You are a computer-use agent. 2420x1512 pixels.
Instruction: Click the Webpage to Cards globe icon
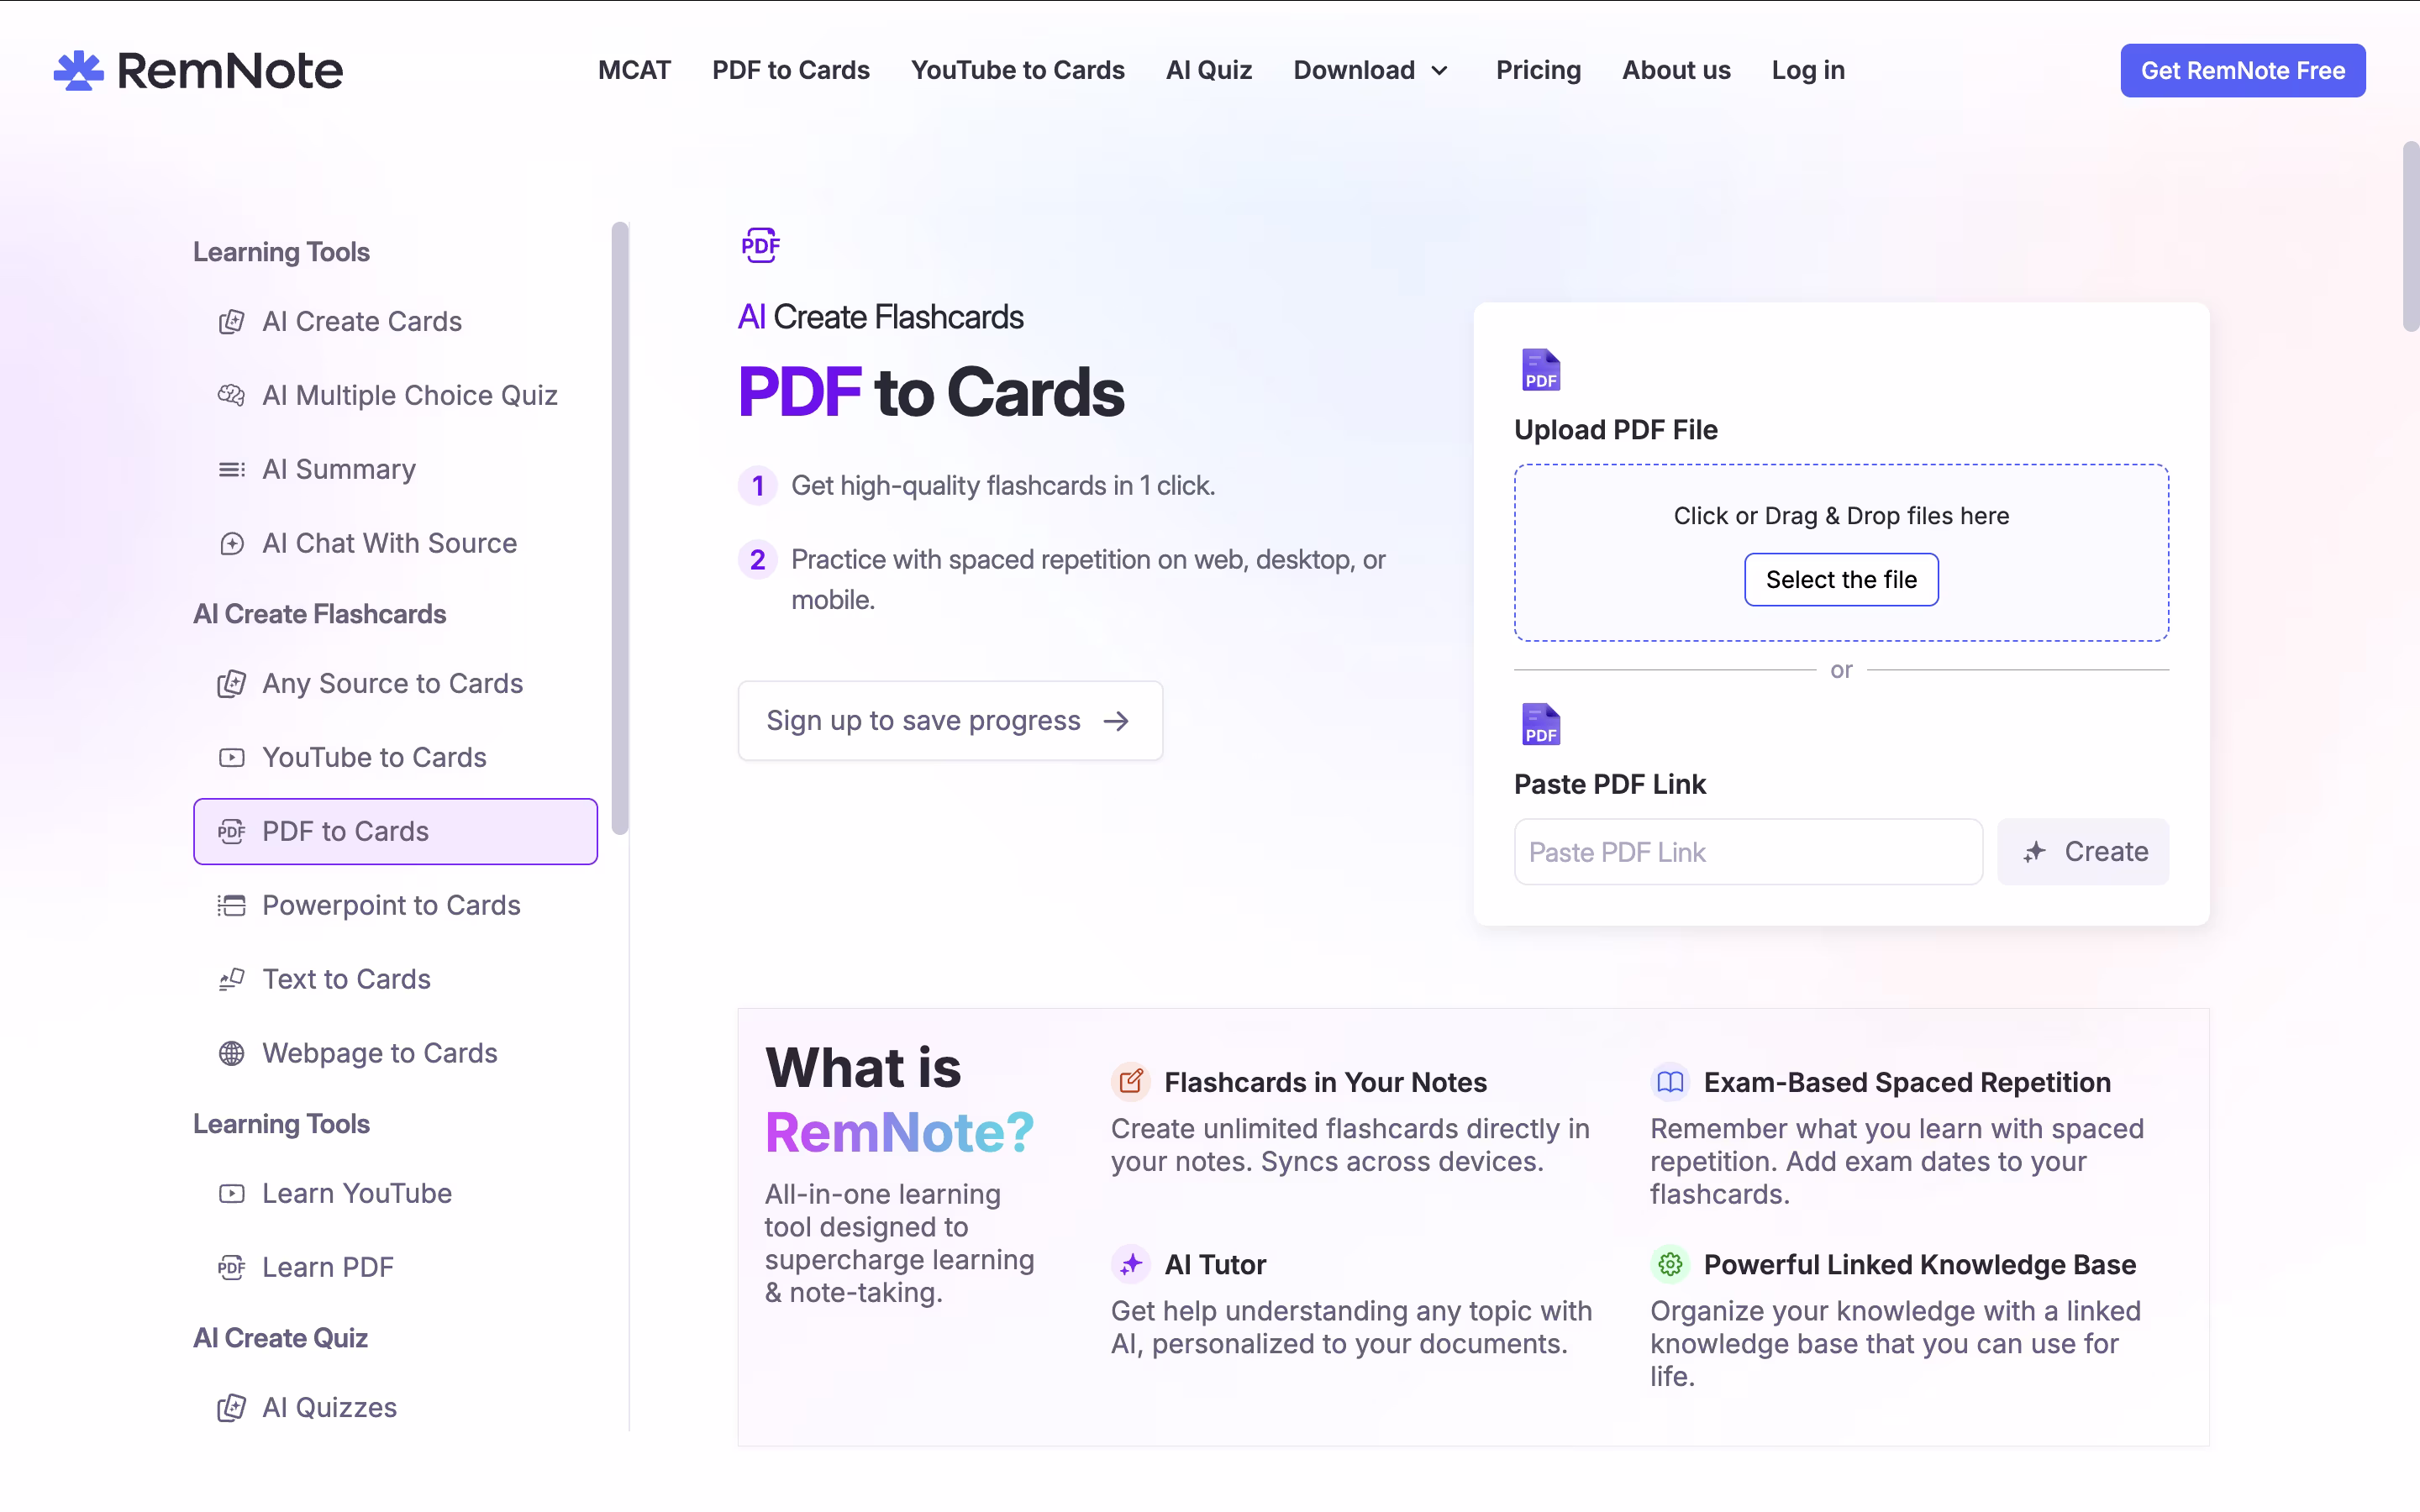tap(231, 1054)
